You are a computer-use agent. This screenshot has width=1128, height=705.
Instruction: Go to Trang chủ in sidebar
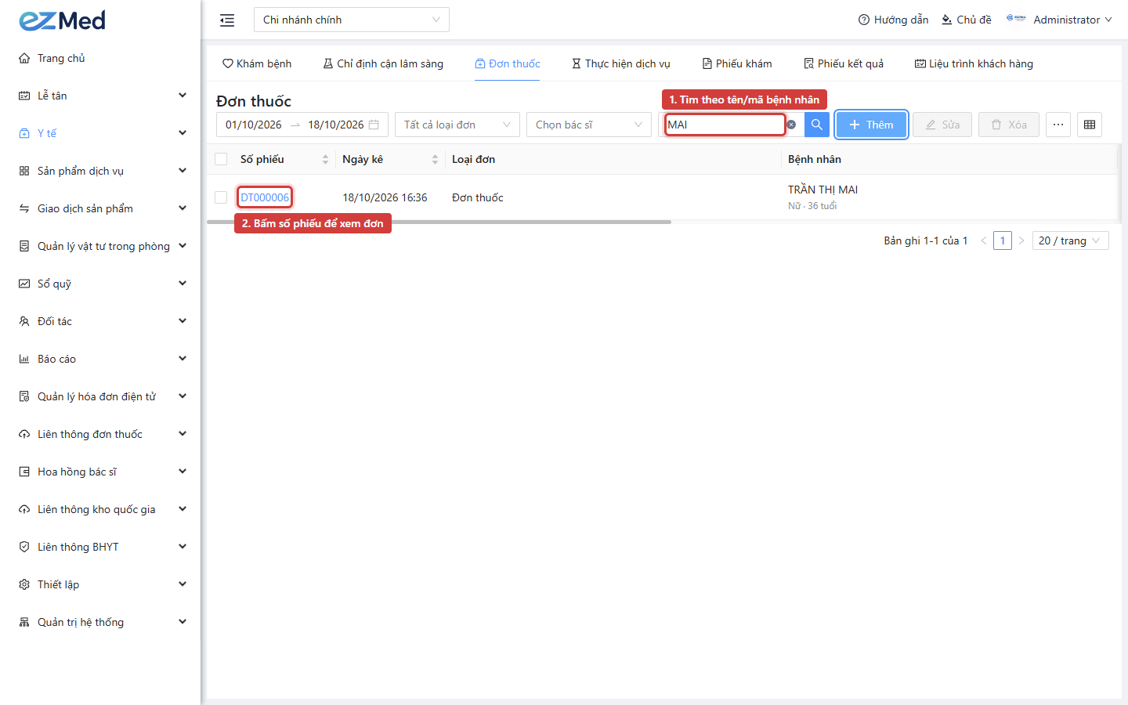[102, 58]
